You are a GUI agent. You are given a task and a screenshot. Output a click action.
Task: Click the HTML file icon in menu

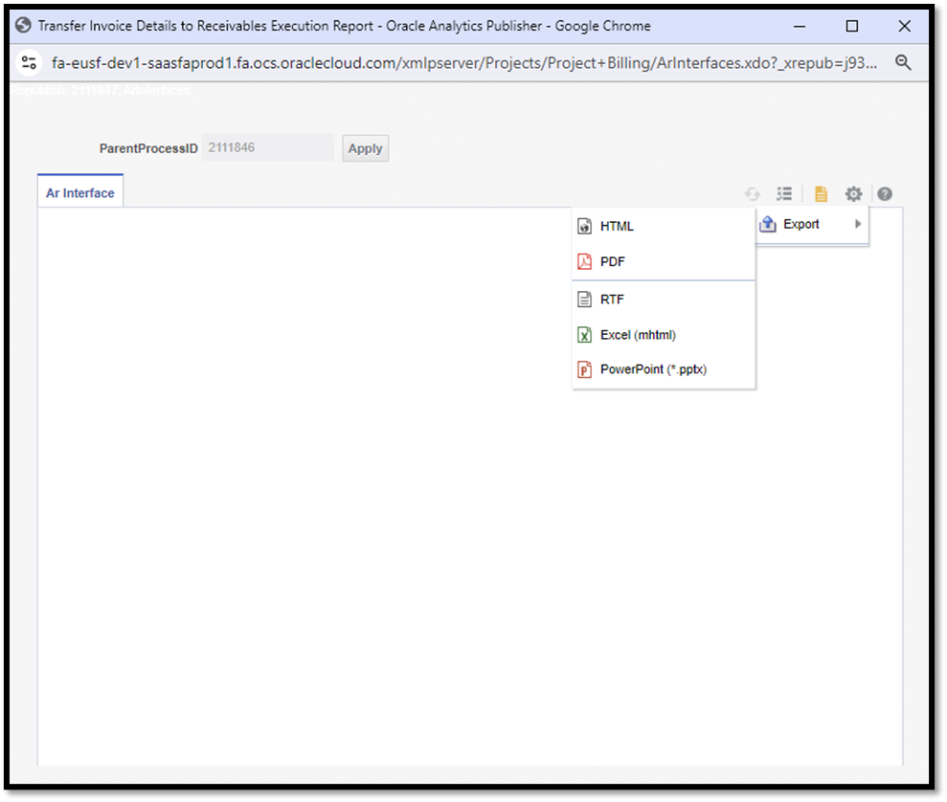(x=585, y=226)
